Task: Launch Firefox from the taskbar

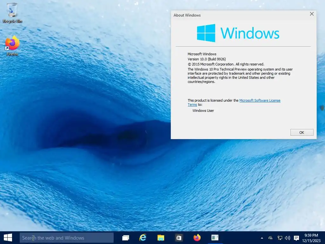Action: pos(197,238)
